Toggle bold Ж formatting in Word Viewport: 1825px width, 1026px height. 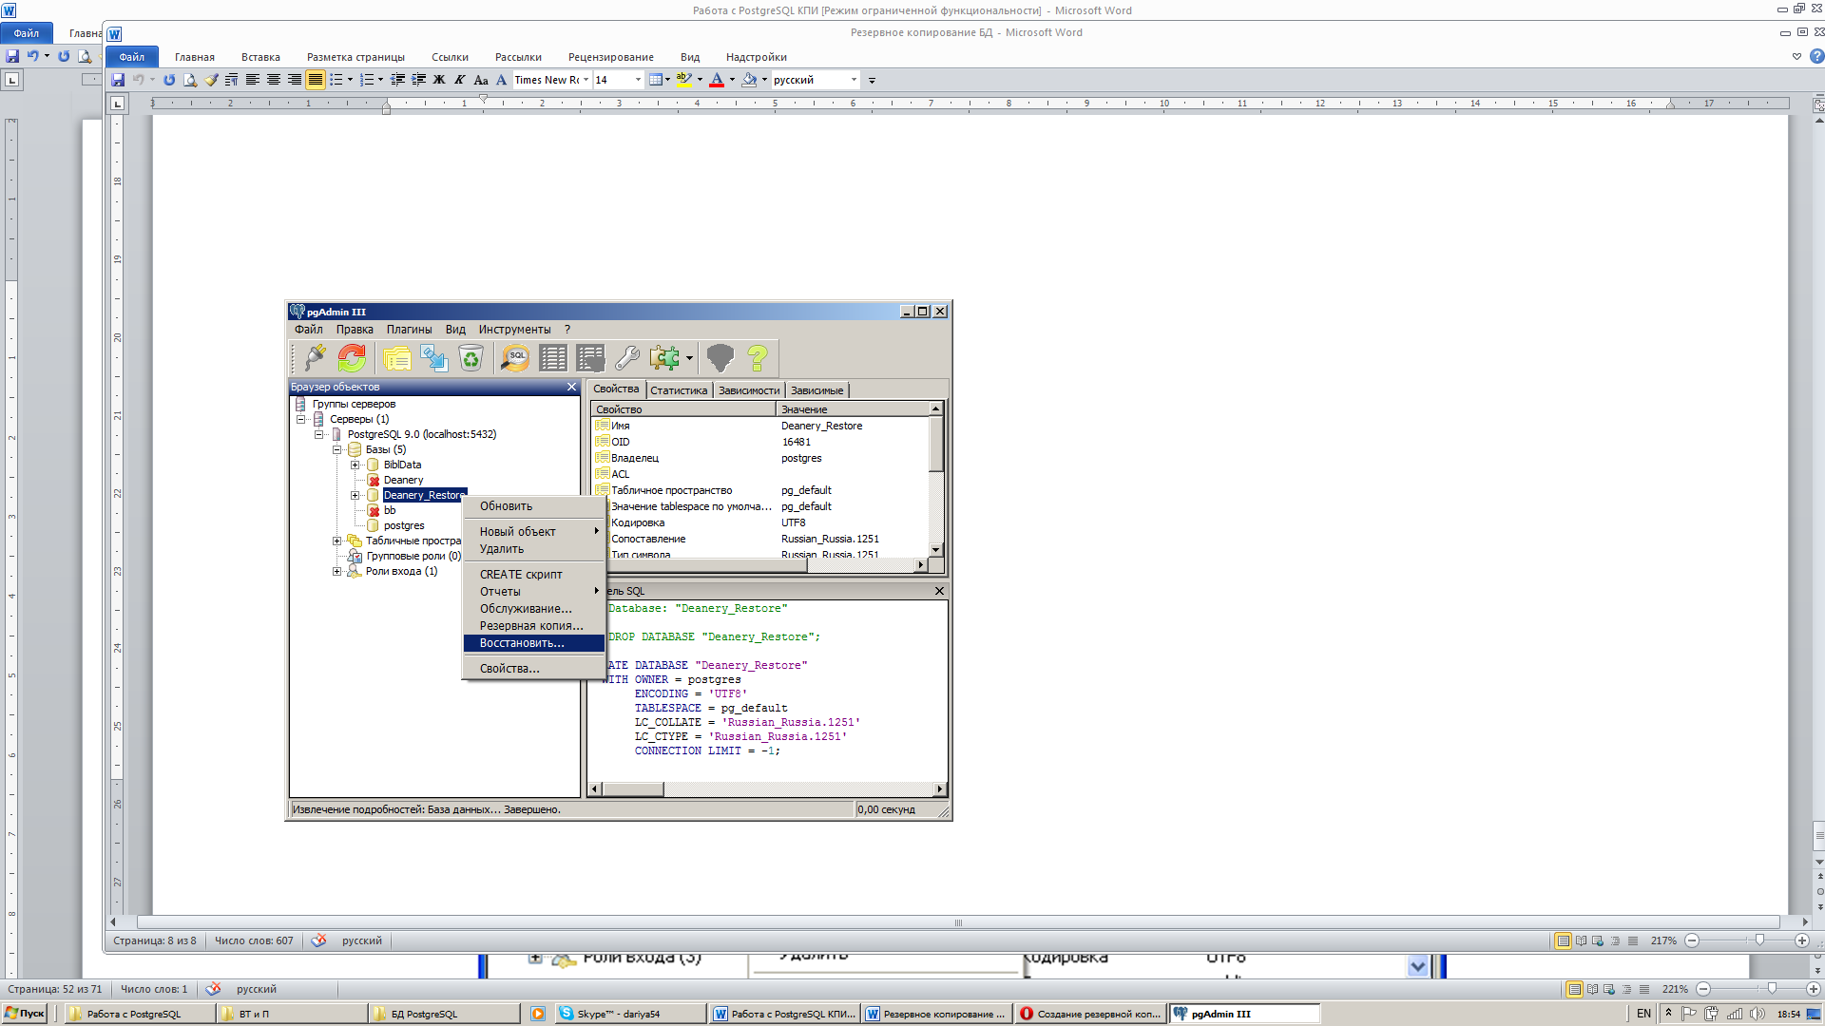(439, 80)
